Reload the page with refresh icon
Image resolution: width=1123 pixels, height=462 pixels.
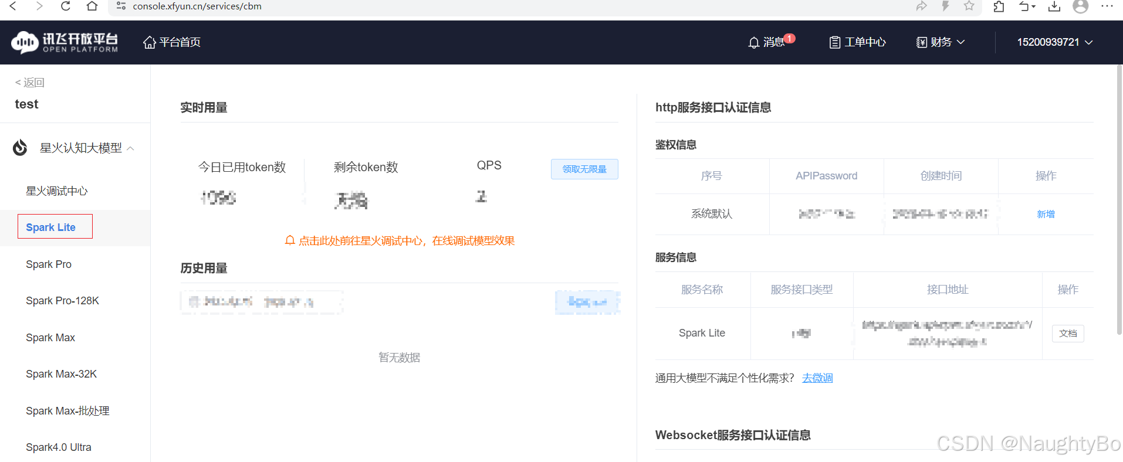point(66,6)
